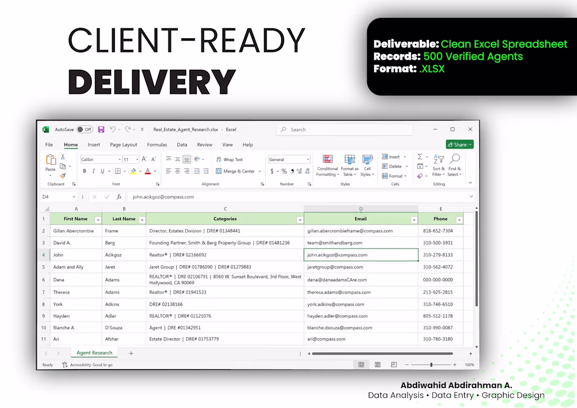This screenshot has width=577, height=408.
Task: Open the Categories column filter dropdown
Action: click(300, 220)
